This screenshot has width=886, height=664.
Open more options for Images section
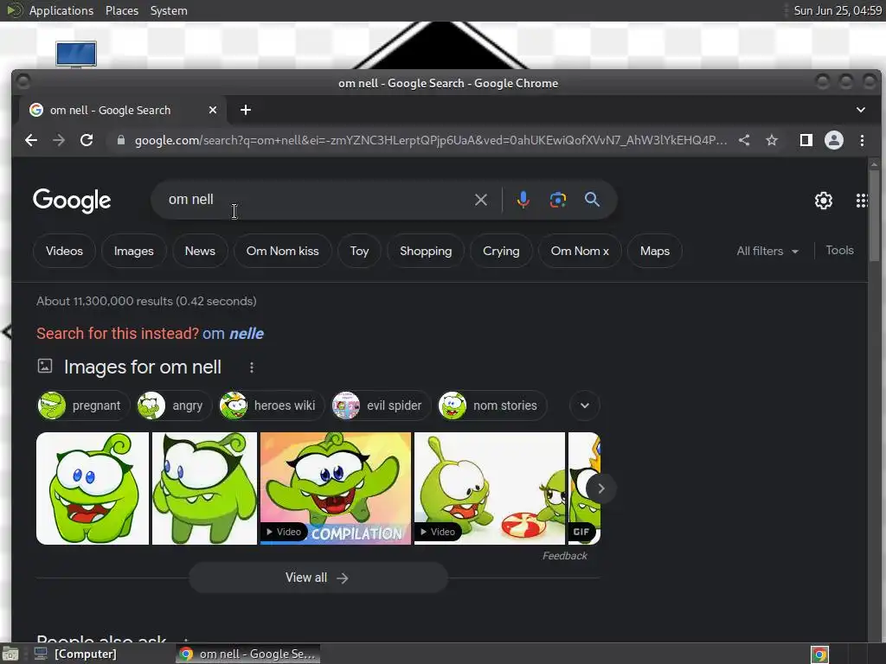[252, 367]
